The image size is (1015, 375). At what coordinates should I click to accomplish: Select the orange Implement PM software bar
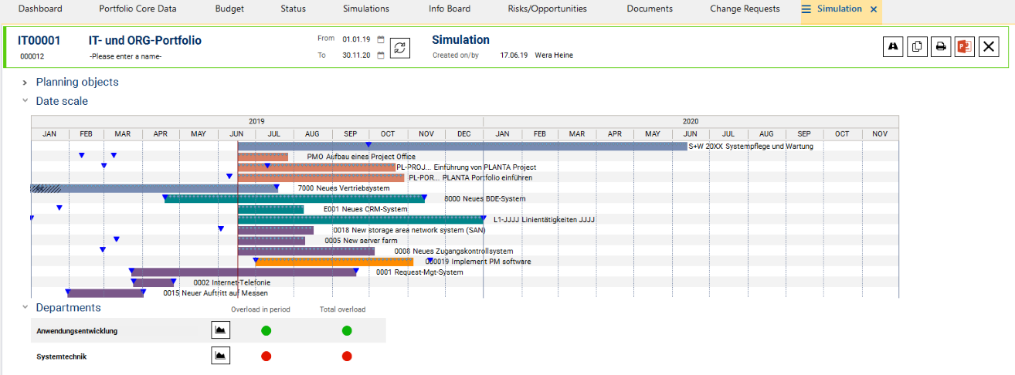click(x=334, y=262)
